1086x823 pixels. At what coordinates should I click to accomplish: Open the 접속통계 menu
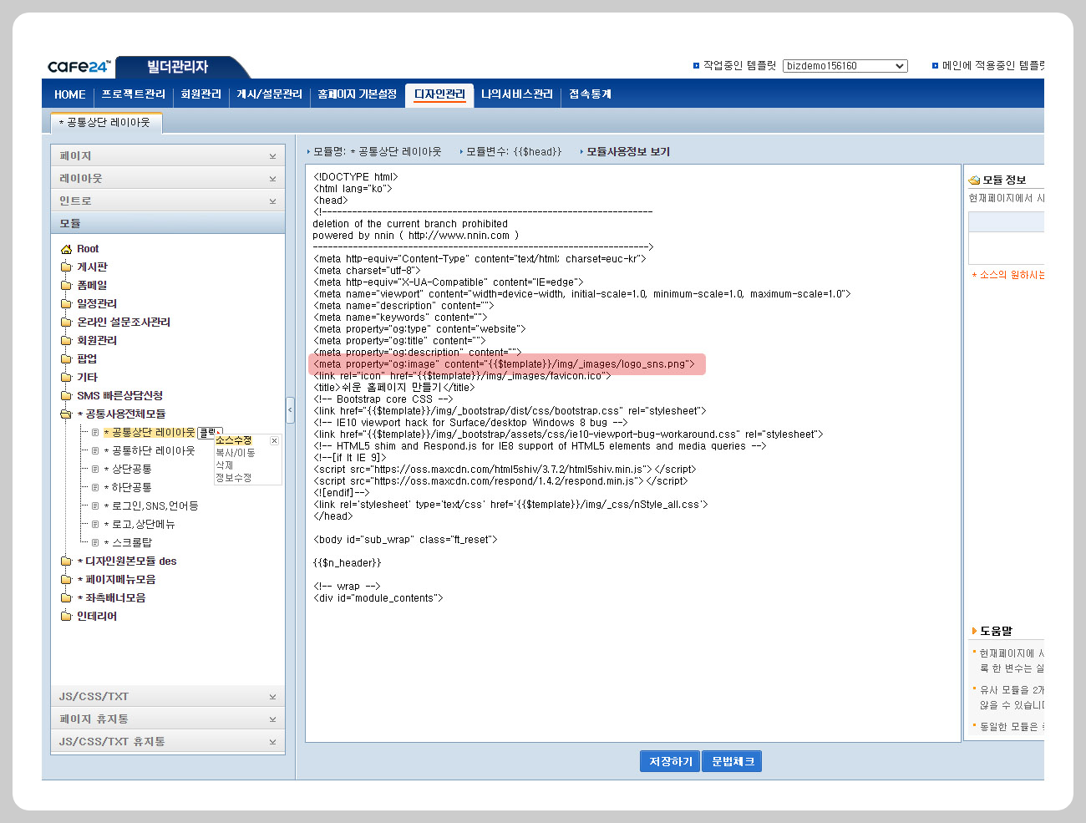coord(590,94)
